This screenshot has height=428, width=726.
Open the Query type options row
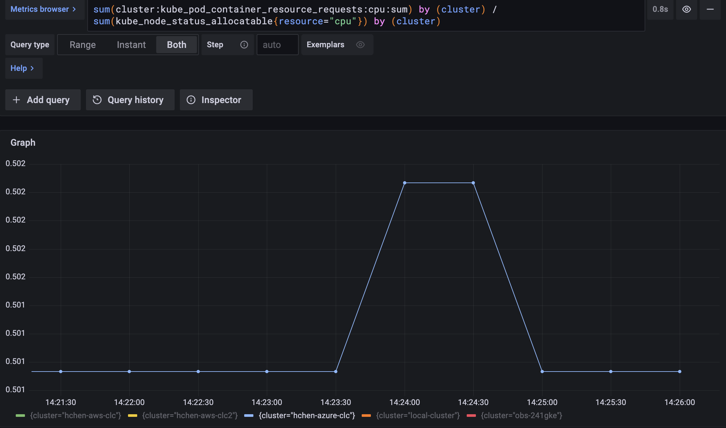[x=30, y=45]
